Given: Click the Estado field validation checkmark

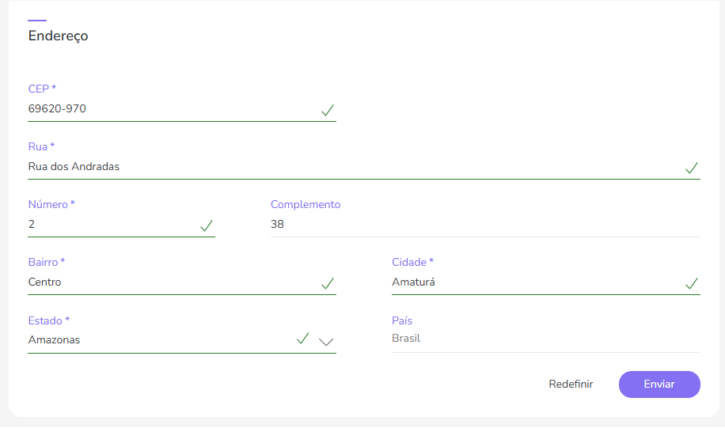Looking at the screenshot, I should pyautogui.click(x=302, y=339).
